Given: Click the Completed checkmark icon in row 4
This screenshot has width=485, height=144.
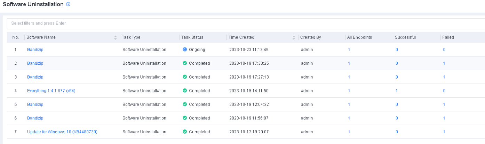Looking at the screenshot, I should 185,91.
